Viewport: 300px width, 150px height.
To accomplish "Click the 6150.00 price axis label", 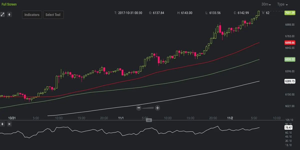I will click(x=290, y=94).
